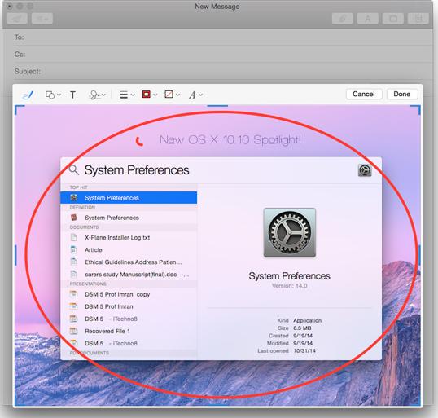Open the border color dropdown arrow
The image size is (438, 418).
click(155, 95)
